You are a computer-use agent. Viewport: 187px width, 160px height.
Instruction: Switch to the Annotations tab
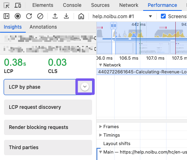43,27
